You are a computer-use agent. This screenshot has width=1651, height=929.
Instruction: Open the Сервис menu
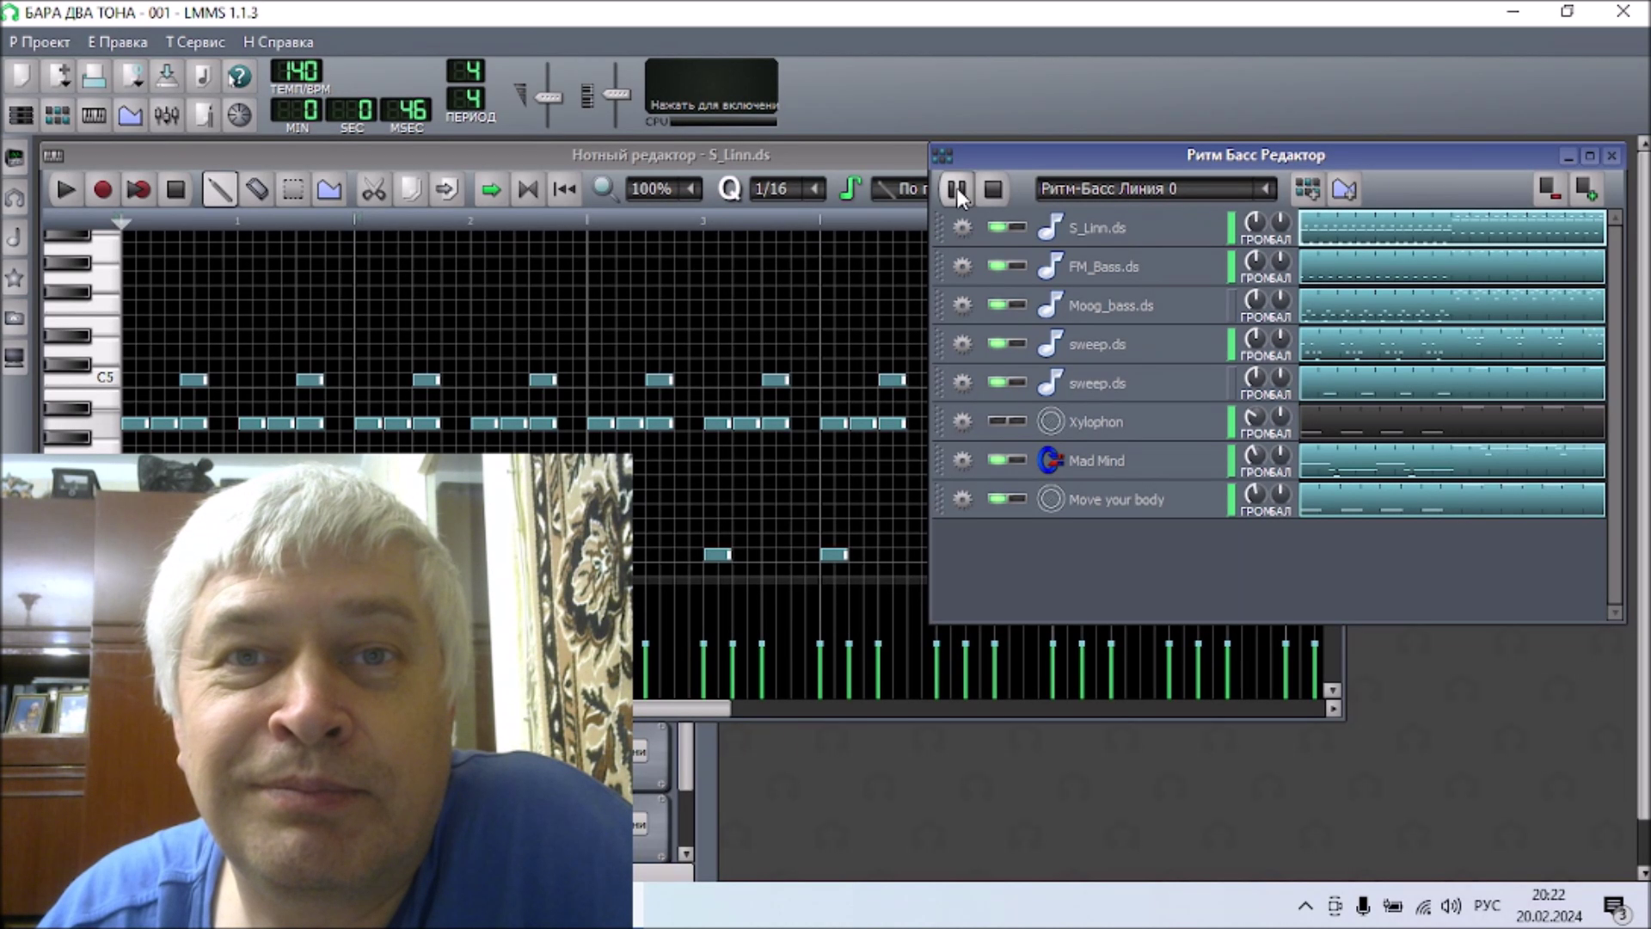coord(195,42)
